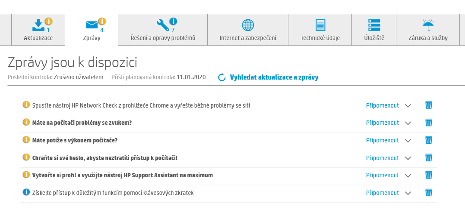465x222 pixels.
Task: Click trash icon beside computer performance message
Action: tap(429, 140)
